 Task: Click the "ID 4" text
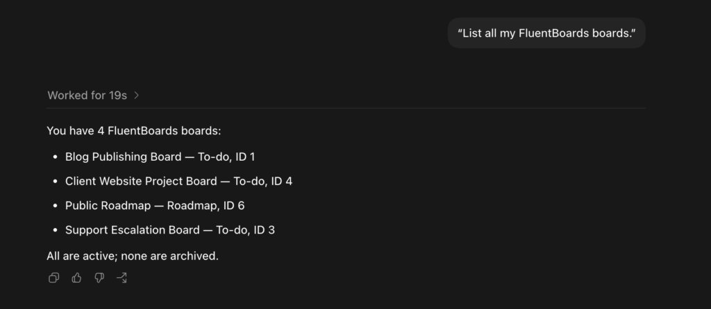coord(282,182)
